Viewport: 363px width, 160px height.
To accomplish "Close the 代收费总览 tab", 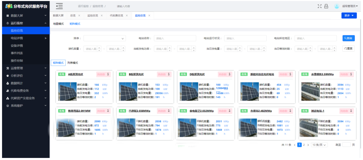I will coord(127,15).
